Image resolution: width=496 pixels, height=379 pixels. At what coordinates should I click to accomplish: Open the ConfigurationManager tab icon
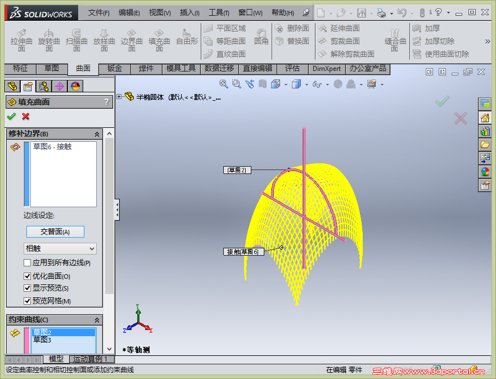44,86
